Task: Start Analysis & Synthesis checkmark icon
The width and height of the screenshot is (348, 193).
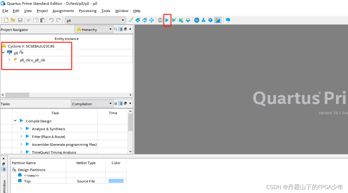Action: click(x=174, y=20)
